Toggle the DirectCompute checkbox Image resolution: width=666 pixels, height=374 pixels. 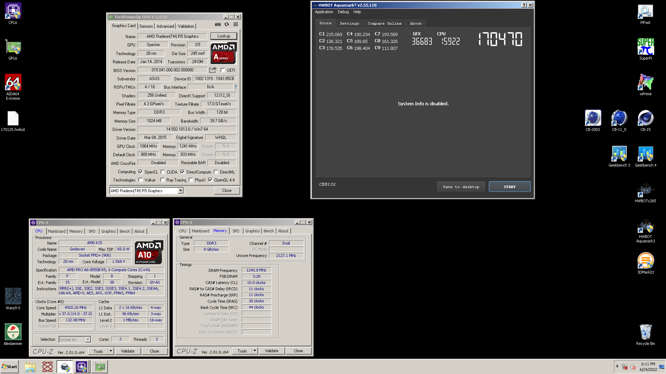(x=182, y=172)
